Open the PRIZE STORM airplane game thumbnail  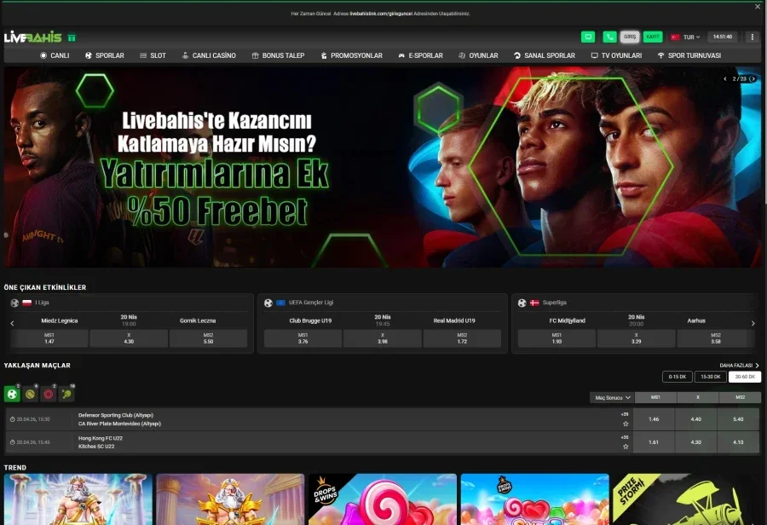click(x=686, y=499)
